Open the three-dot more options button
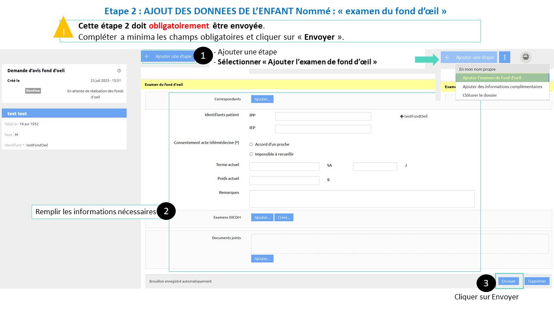 pyautogui.click(x=504, y=57)
